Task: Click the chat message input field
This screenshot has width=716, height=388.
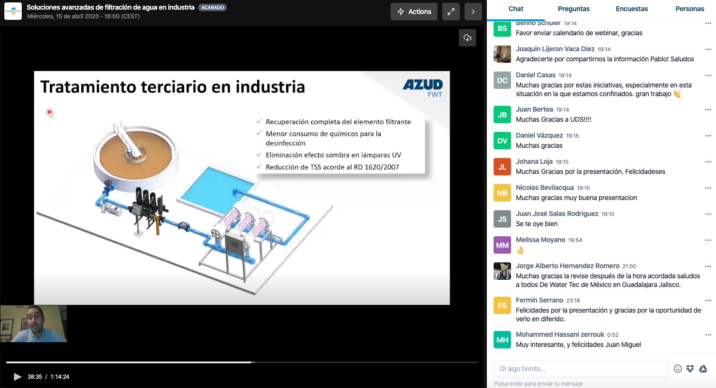Action: 580,369
